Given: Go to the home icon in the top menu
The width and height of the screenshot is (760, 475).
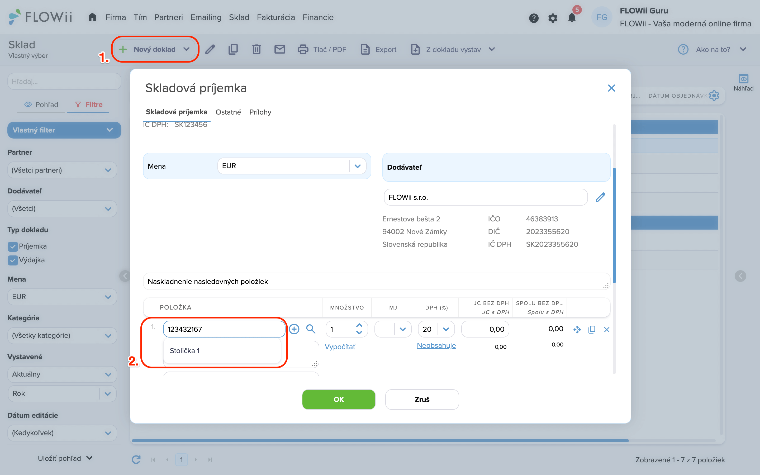Looking at the screenshot, I should (x=92, y=17).
